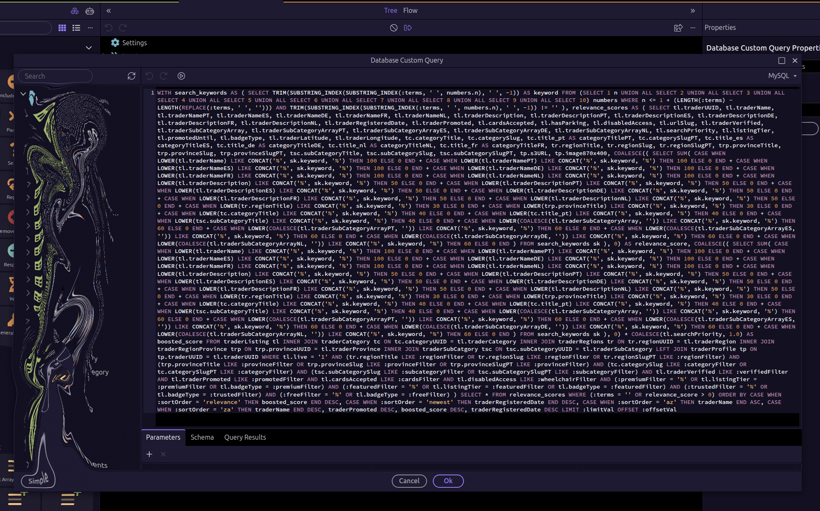Click the disable circle-slash icon
This screenshot has height=511, width=820.
pyautogui.click(x=394, y=28)
